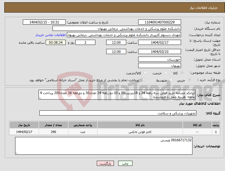The image size is (225, 171).
Task: Click the جزئیات اطلاعات نیاز header title
Action: point(204,8)
